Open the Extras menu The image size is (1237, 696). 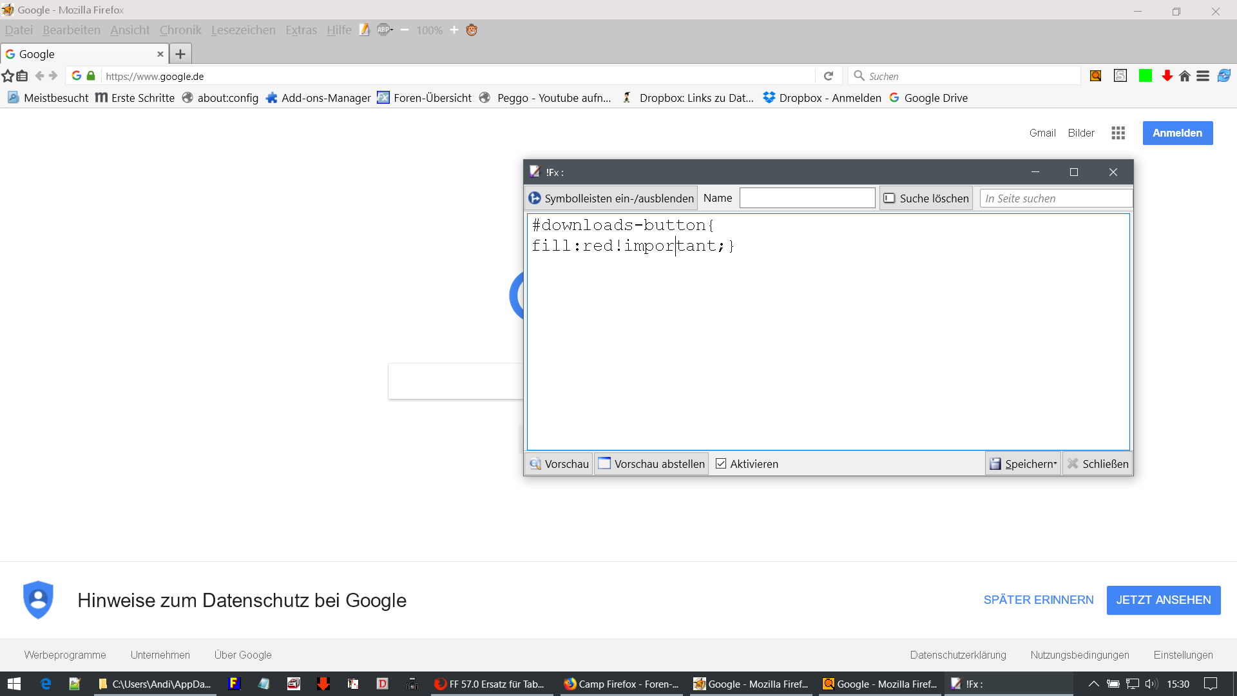point(301,30)
